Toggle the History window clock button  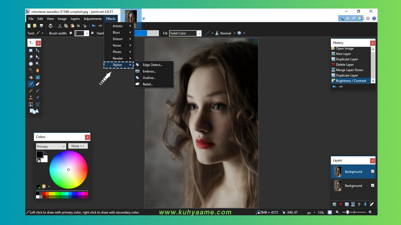click(x=348, y=18)
